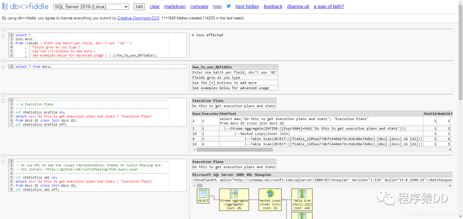Open the Twitter bird icon link
The image size is (463, 219).
point(228,6)
